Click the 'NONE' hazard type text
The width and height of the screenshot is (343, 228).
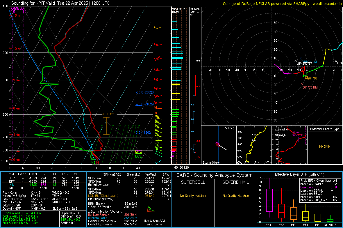point(325,147)
